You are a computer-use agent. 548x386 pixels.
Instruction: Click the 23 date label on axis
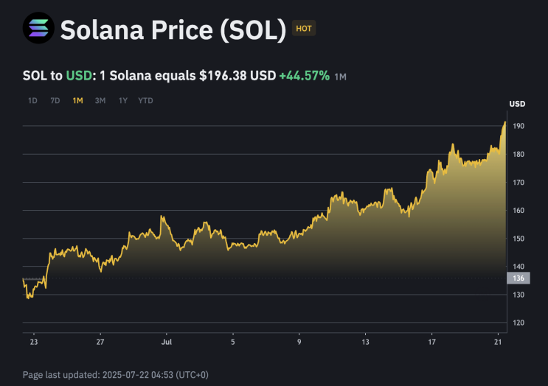click(x=34, y=342)
